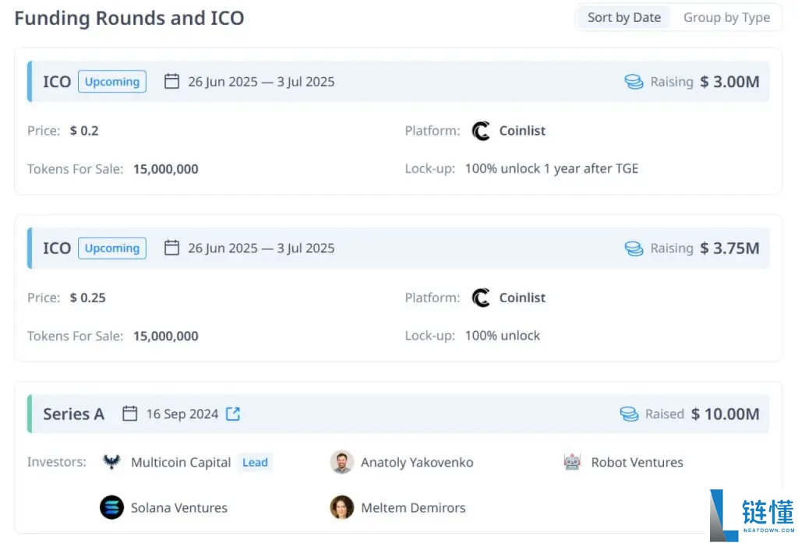Click the Coinlist platform name in first ICO

pos(522,131)
